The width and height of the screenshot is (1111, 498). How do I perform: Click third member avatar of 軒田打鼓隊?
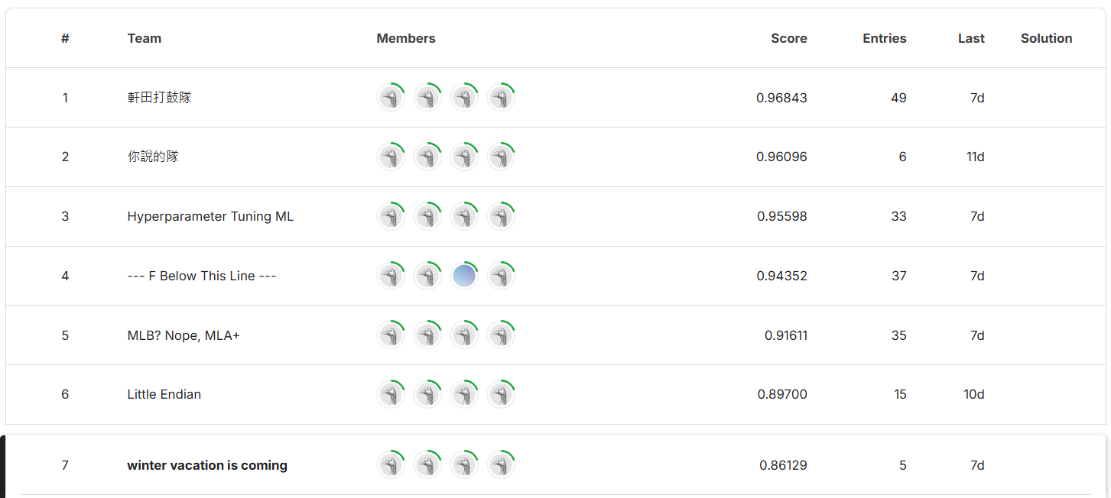[464, 98]
